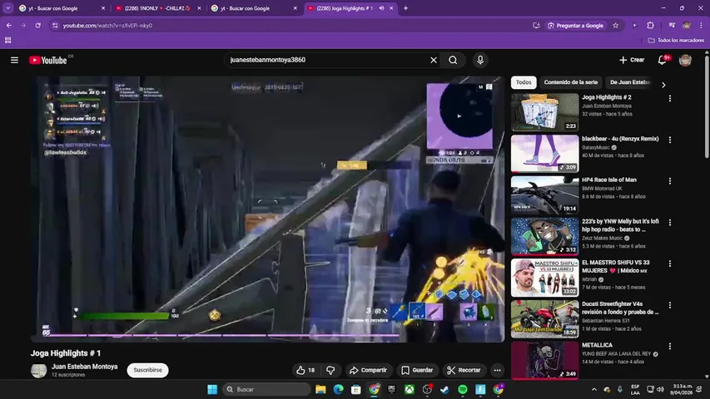Open METALLICA video title
The width and height of the screenshot is (710, 399).
tap(597, 345)
